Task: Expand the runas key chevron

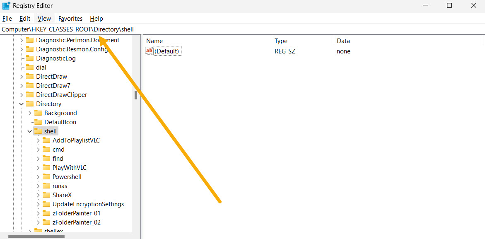Action: point(37,186)
